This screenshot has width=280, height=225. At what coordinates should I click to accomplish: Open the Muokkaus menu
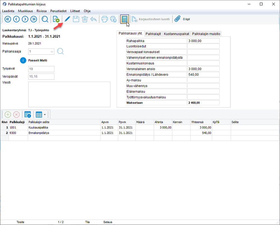tap(26, 11)
